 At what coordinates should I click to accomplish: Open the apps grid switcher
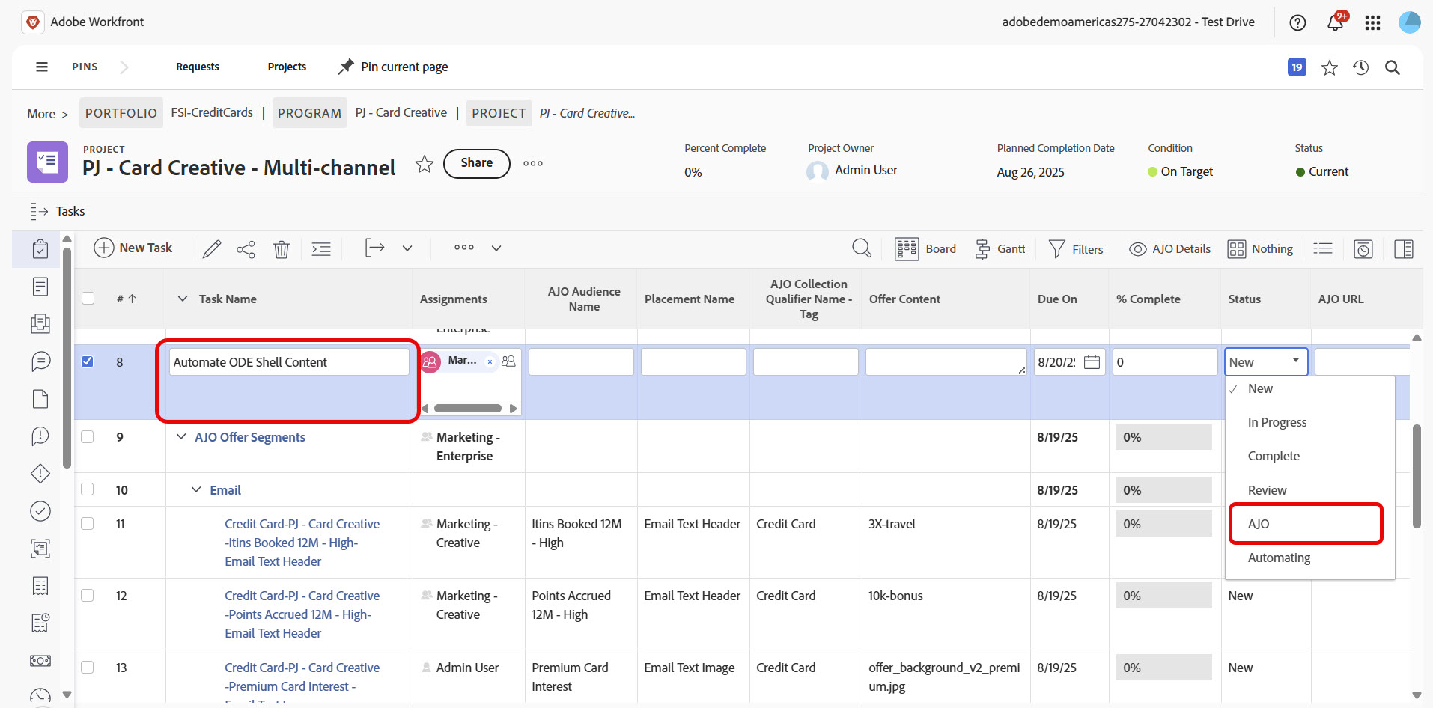[x=1372, y=22]
